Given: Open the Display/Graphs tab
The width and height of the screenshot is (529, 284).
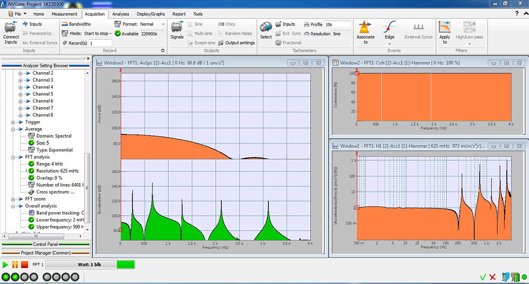Looking at the screenshot, I should tap(150, 14).
